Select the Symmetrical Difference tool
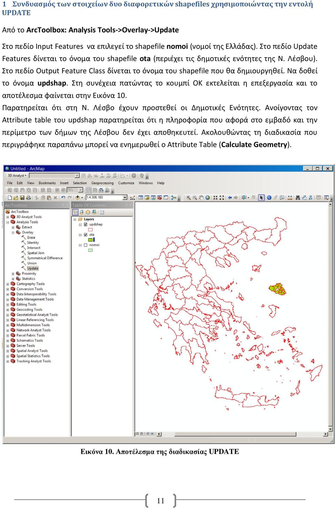335x509 pixels. [x=45, y=258]
